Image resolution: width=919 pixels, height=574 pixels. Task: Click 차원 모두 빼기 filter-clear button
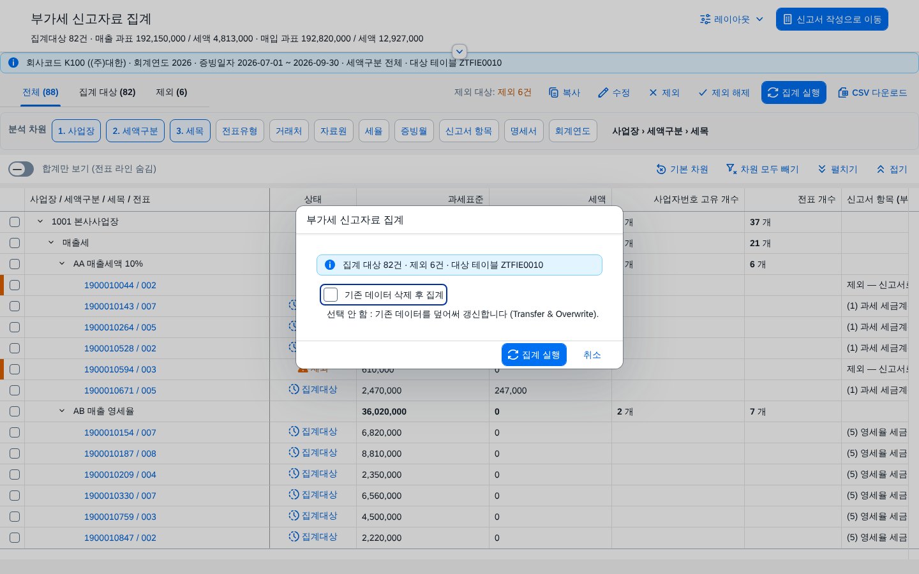click(763, 169)
